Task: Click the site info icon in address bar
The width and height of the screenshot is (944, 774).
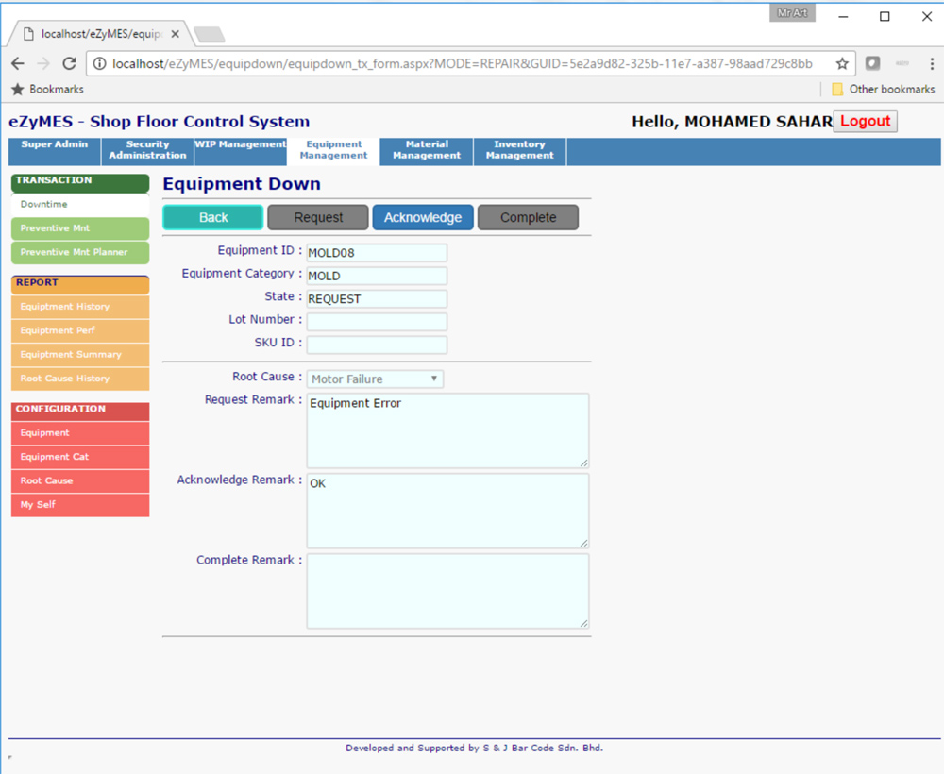Action: point(99,64)
